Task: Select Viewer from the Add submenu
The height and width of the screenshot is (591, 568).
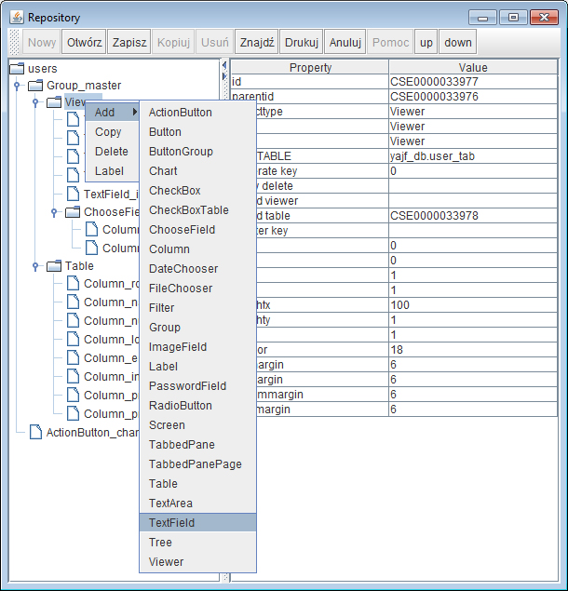Action: click(198, 562)
